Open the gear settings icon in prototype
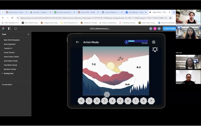The height and width of the screenshot is (126, 201). click(154, 42)
